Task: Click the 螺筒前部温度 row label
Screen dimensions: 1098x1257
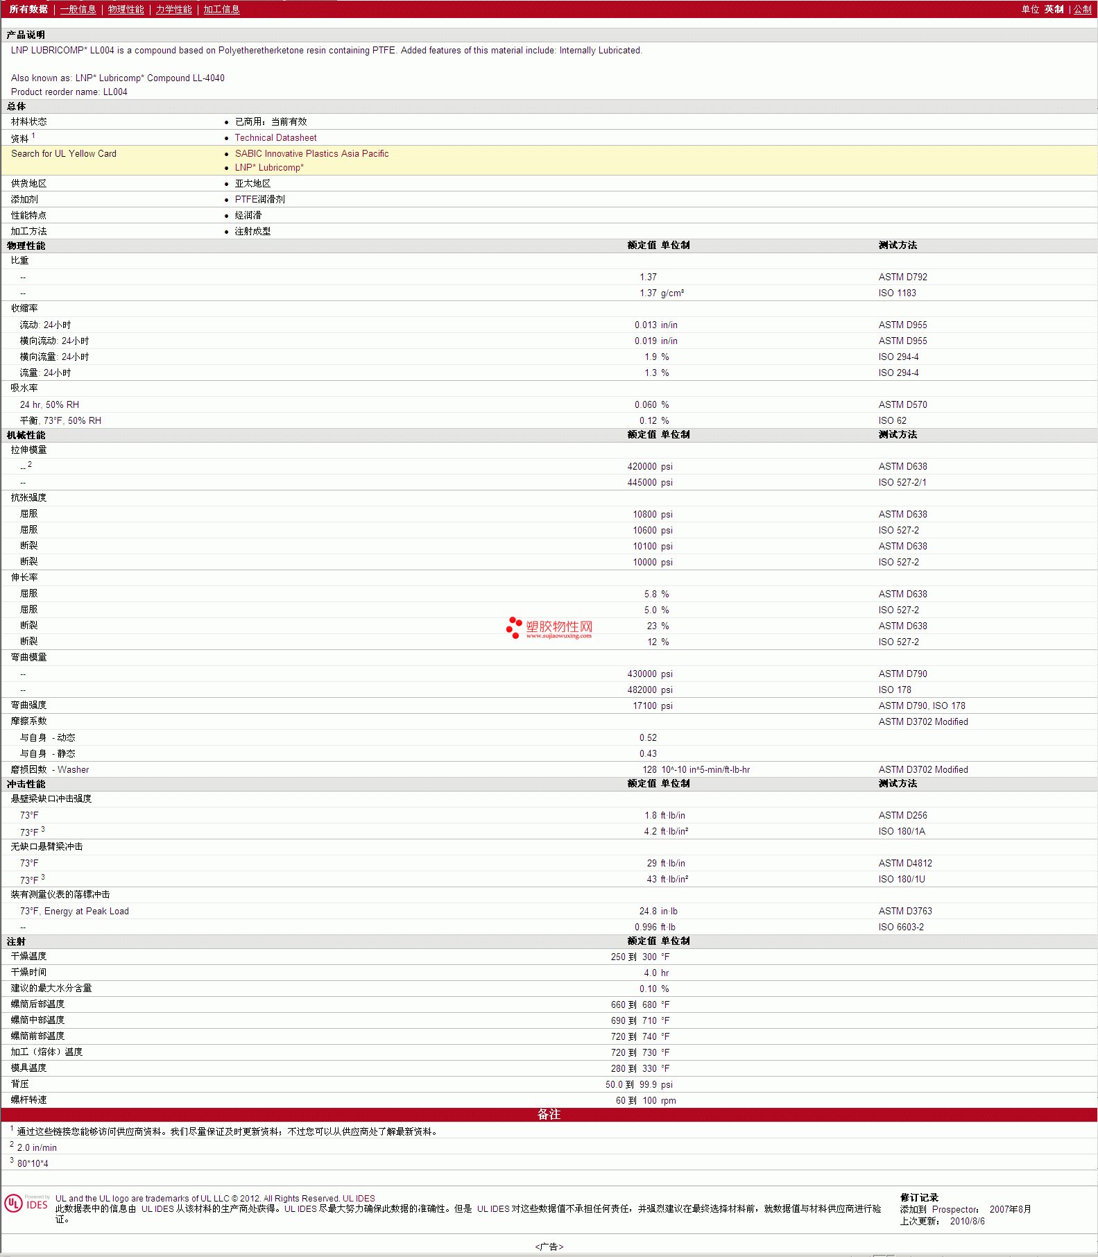Action: click(x=37, y=1036)
